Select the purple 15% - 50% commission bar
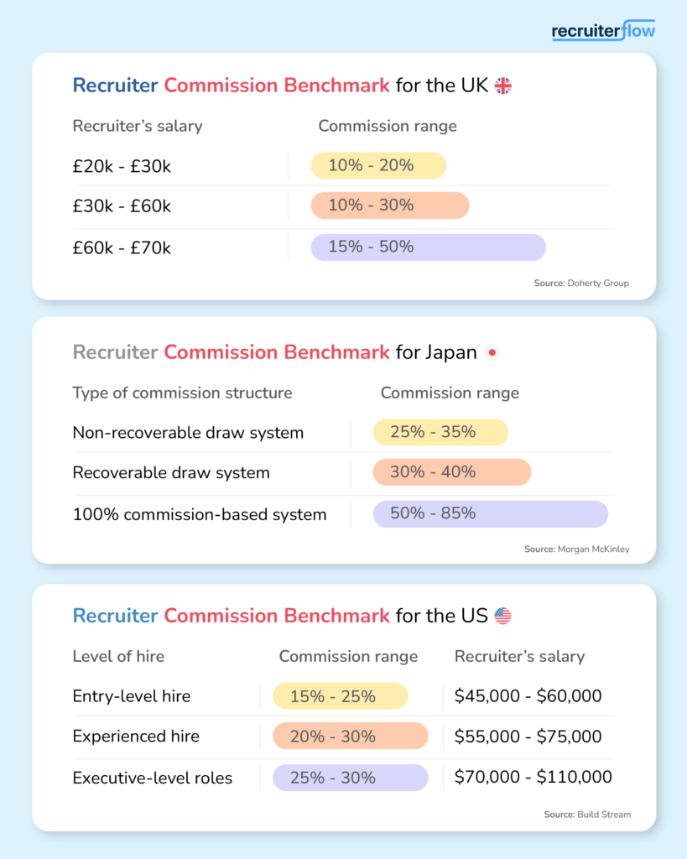The image size is (687, 859). (x=429, y=247)
